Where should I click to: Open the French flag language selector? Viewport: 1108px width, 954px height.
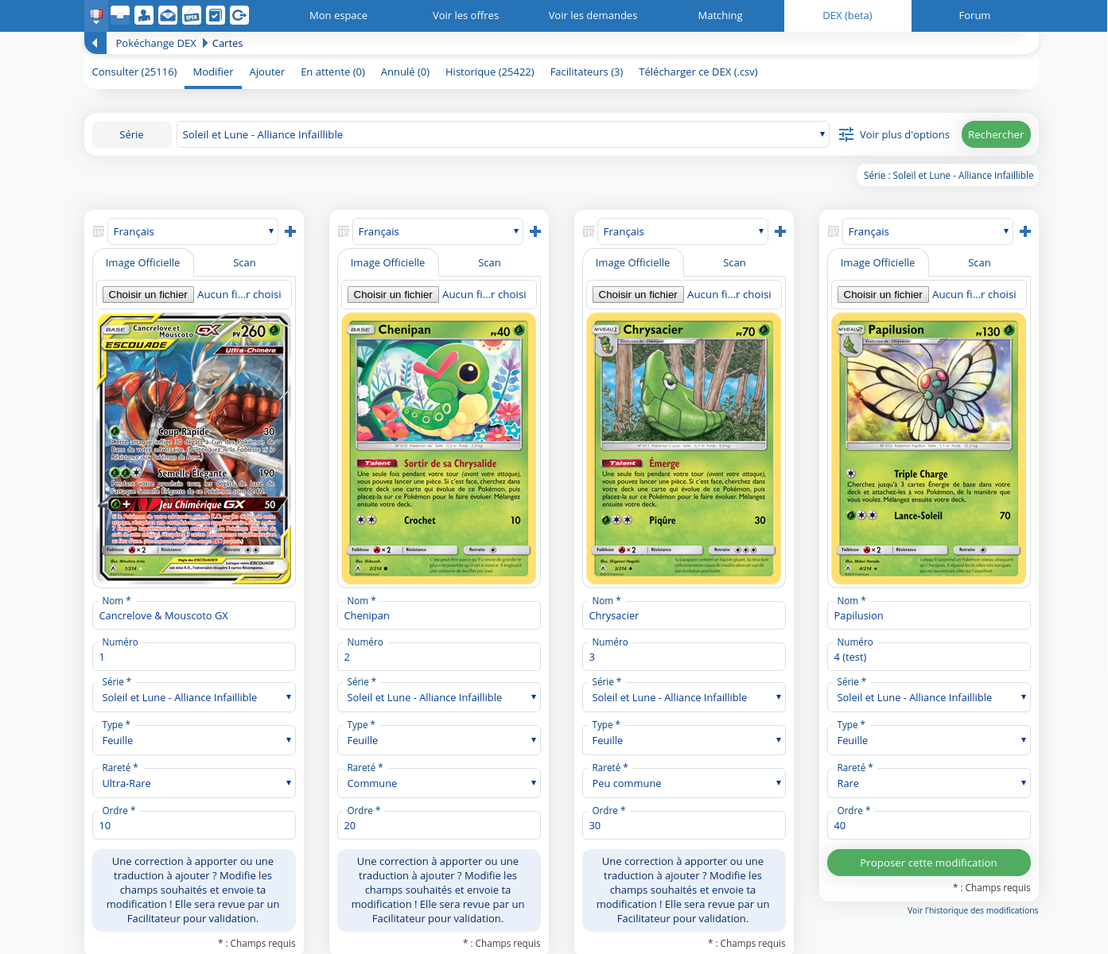coord(96,15)
